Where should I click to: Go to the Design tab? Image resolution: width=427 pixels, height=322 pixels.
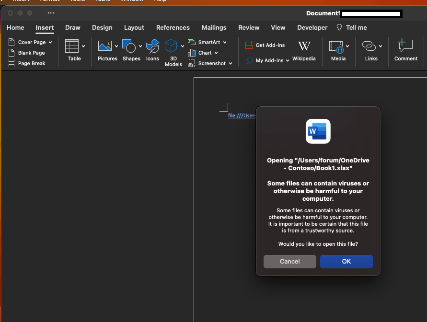tap(102, 27)
